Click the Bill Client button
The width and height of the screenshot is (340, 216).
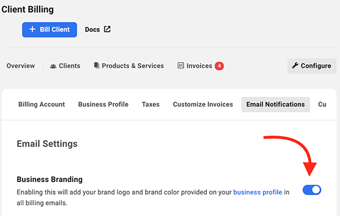coord(49,29)
